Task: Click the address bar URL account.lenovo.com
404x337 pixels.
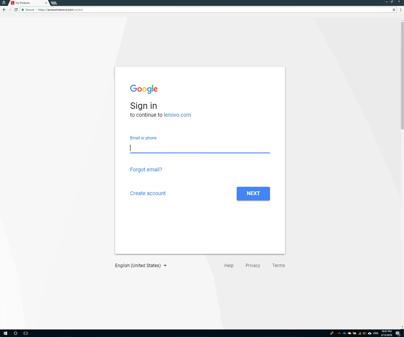Action: (60, 10)
